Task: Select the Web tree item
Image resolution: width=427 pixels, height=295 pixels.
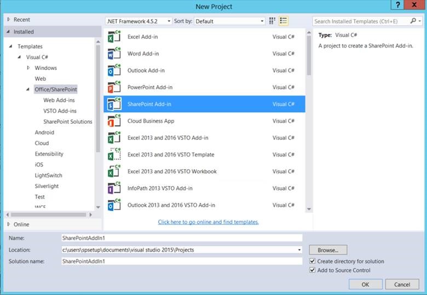Action: 41,79
